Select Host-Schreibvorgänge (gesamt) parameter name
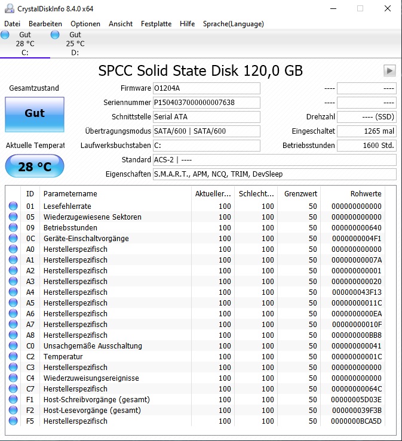Image resolution: width=402 pixels, height=441 pixels. (97, 400)
